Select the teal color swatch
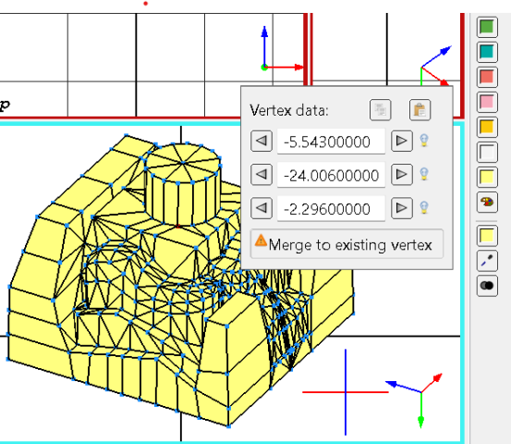 487,52
